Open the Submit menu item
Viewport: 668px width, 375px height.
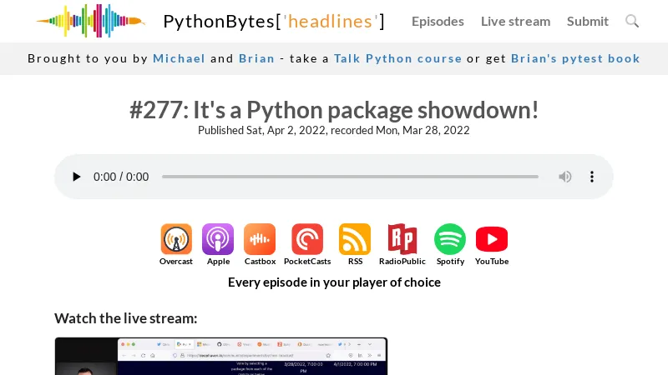pos(588,22)
